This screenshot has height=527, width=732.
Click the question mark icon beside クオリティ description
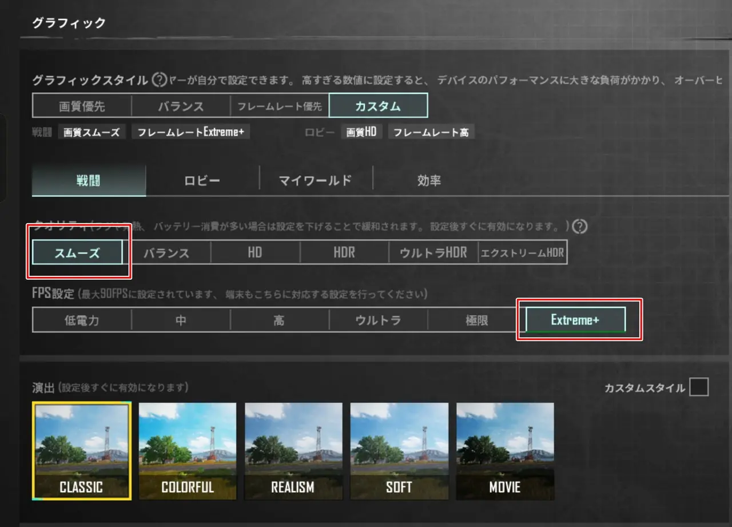coord(580,227)
